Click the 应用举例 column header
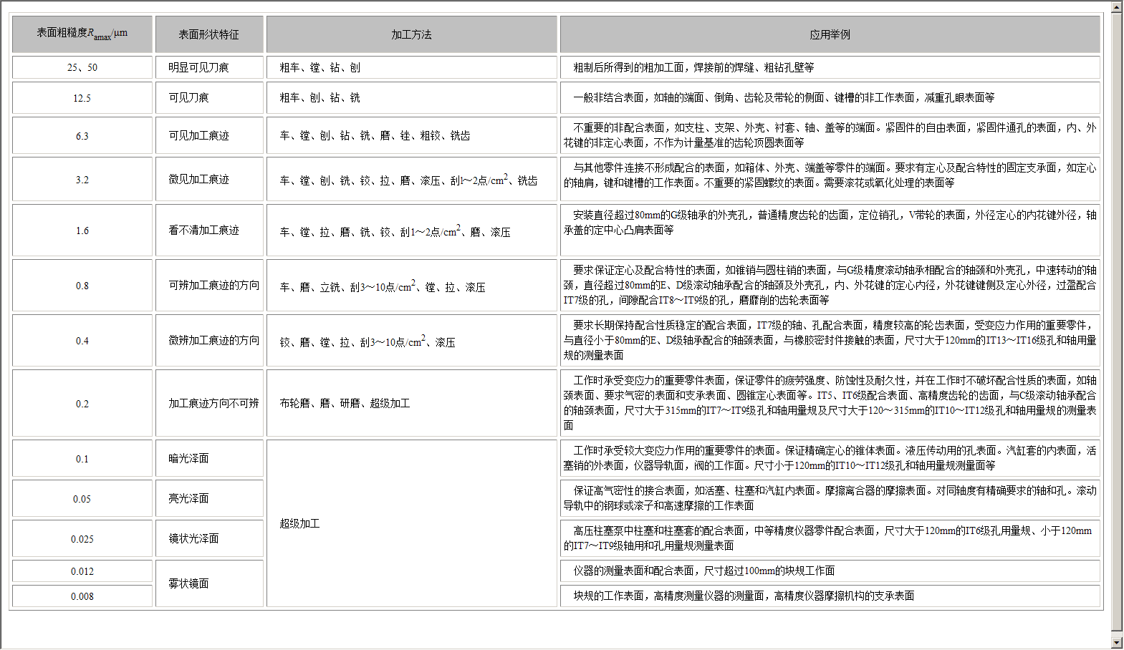This screenshot has width=1124, height=650. (x=830, y=34)
